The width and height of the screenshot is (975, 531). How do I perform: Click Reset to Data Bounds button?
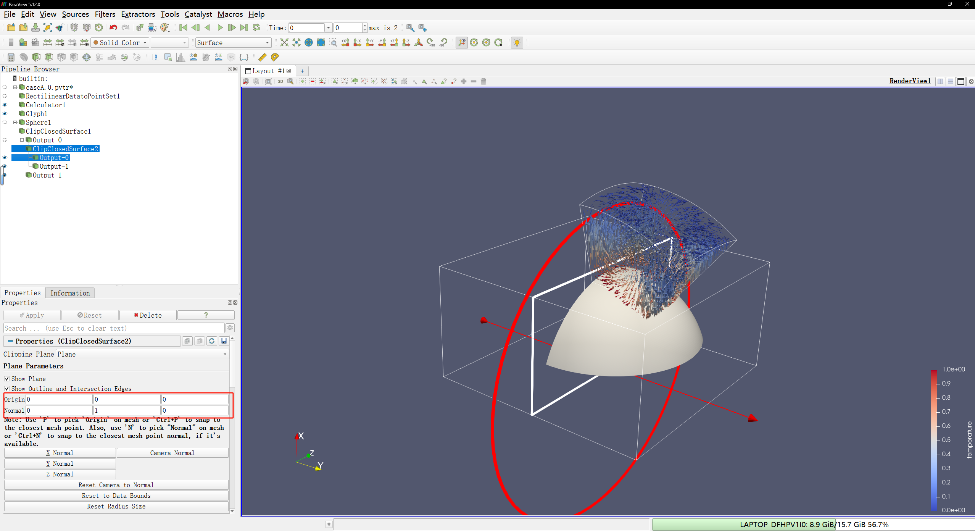click(x=116, y=495)
